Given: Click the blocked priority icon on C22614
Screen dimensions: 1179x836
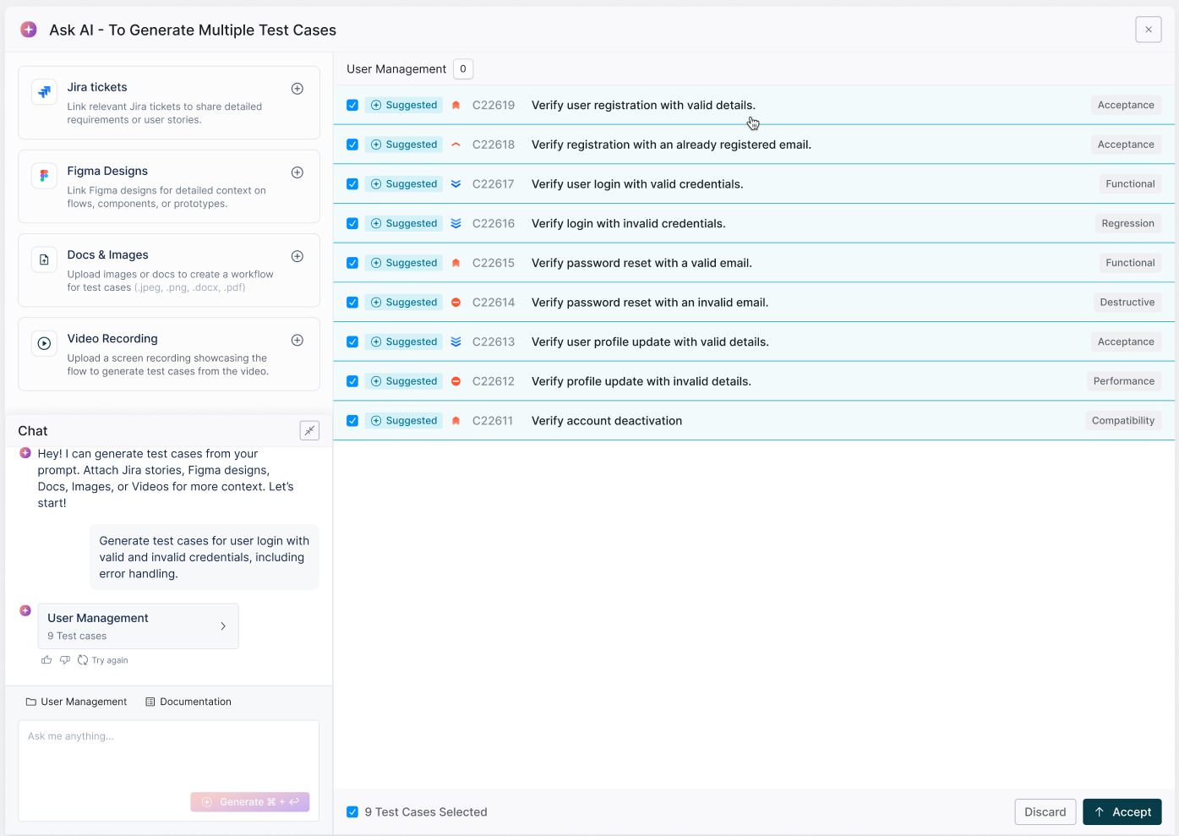Looking at the screenshot, I should pyautogui.click(x=455, y=302).
